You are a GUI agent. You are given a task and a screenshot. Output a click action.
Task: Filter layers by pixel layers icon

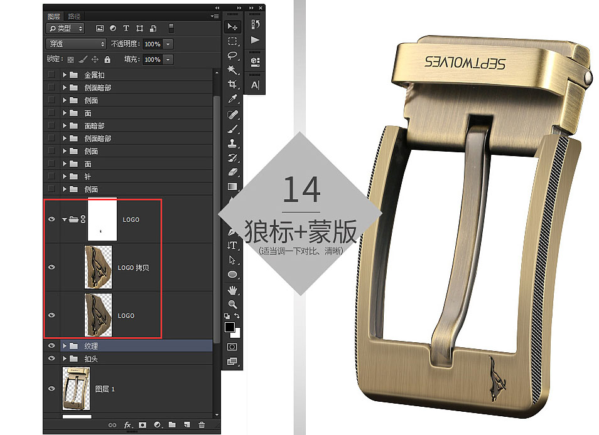pyautogui.click(x=100, y=28)
